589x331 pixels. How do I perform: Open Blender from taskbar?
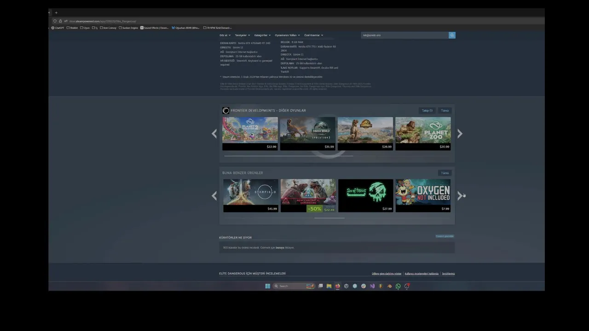click(x=389, y=286)
